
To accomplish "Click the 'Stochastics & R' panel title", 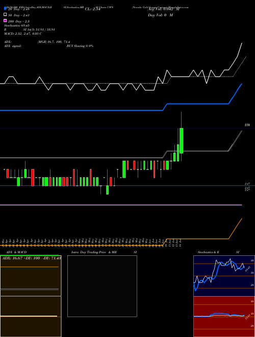I will 208,252.
